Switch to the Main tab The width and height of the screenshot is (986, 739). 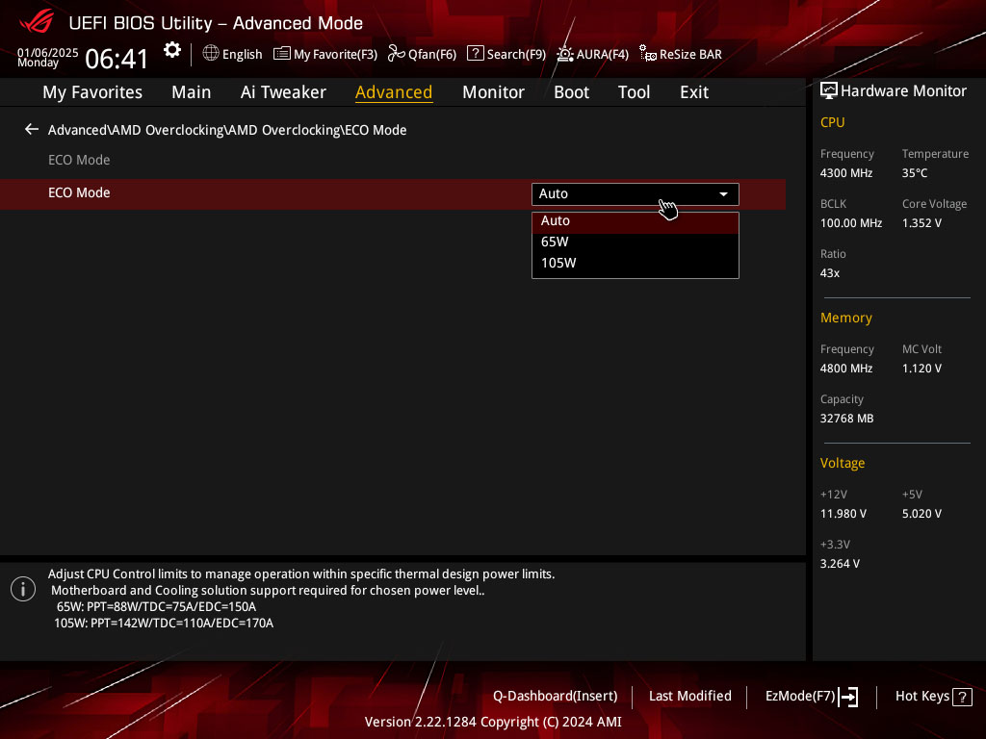[x=192, y=92]
